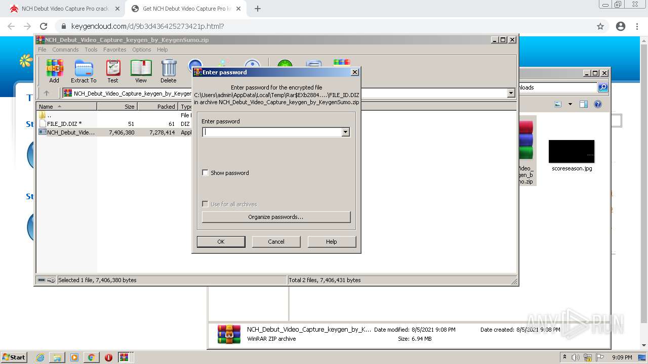Click the search icon in Explorer window
The height and width of the screenshot is (364, 648).
click(603, 87)
